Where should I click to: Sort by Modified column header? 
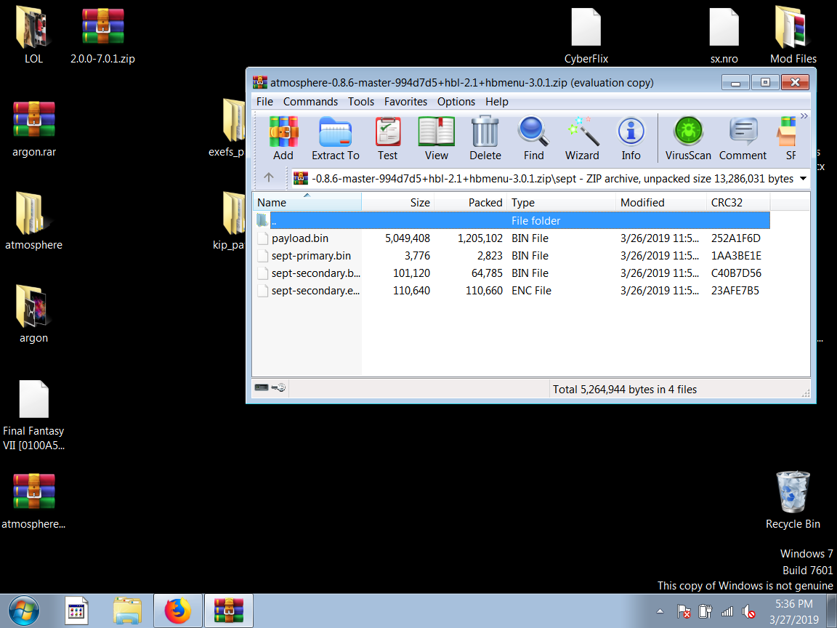661,202
